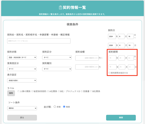Open the 契約状態 dropdown
Image resolution: width=145 pixels, height=124 pixels.
22,57
